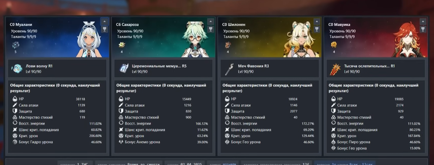
Task: Click Шанс крит. попадания icon for Мавуика
Action: pos(333,130)
